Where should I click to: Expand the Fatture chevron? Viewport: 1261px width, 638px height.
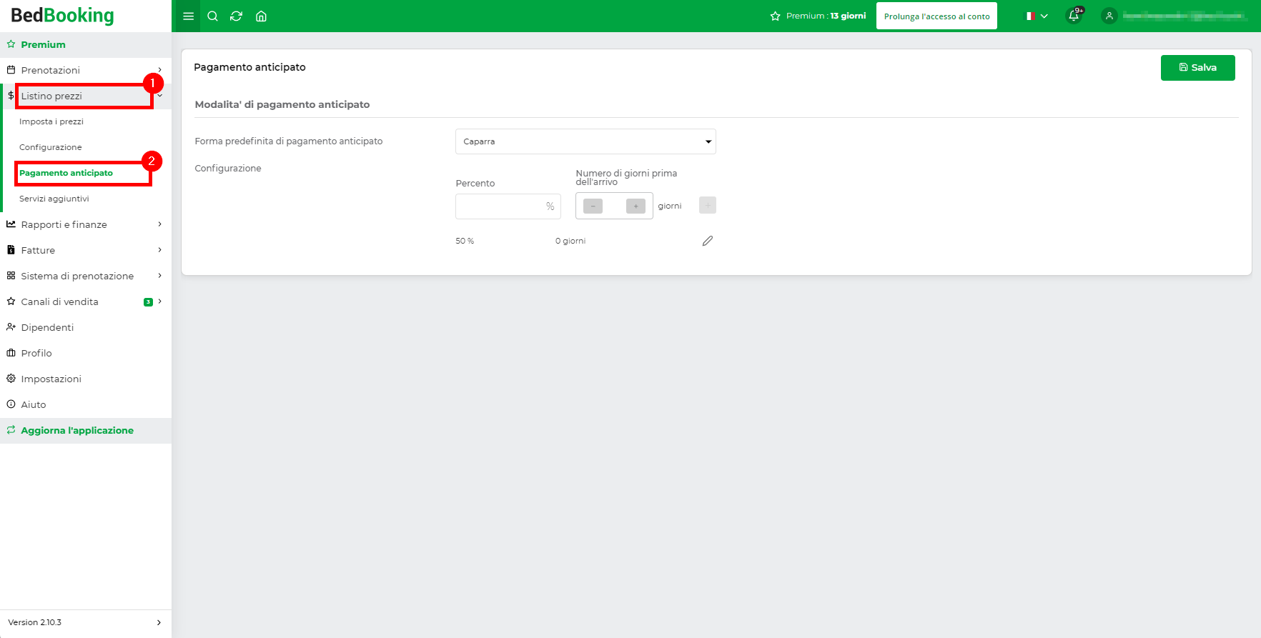(x=159, y=250)
